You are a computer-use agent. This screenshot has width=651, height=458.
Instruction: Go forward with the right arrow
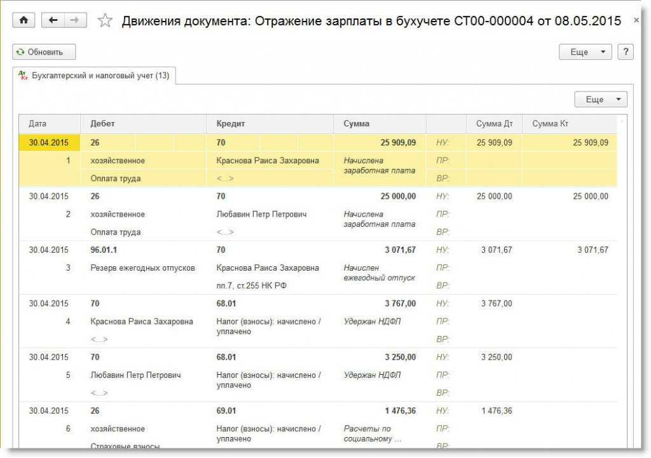[x=75, y=20]
